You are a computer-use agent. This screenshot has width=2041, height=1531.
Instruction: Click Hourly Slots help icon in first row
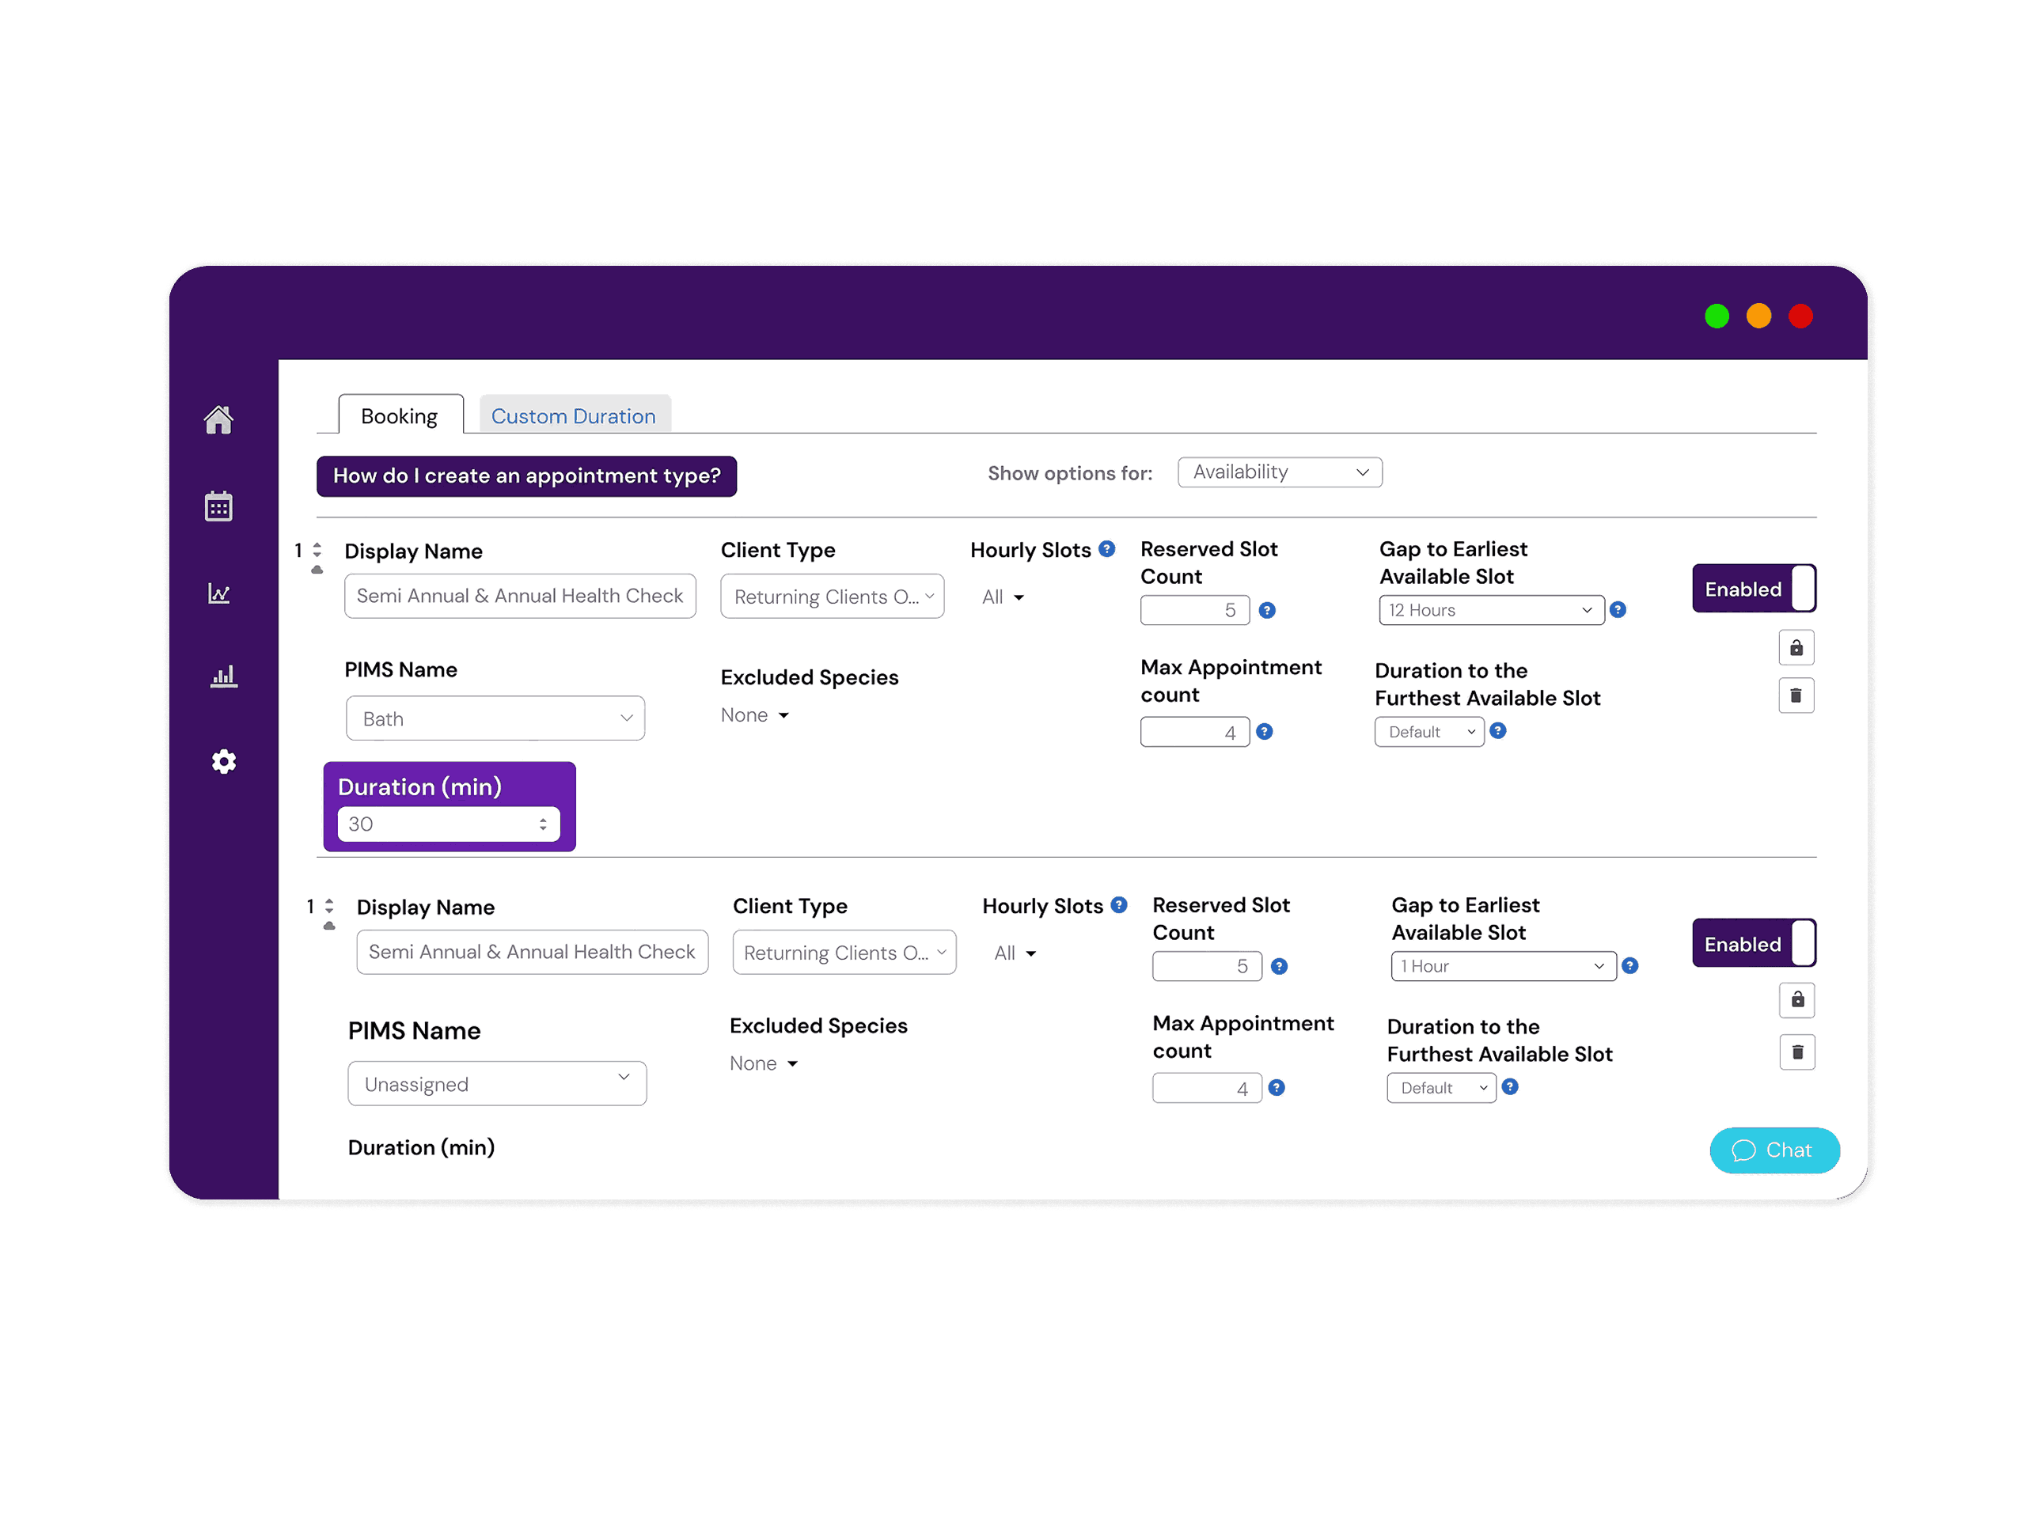tap(1106, 549)
